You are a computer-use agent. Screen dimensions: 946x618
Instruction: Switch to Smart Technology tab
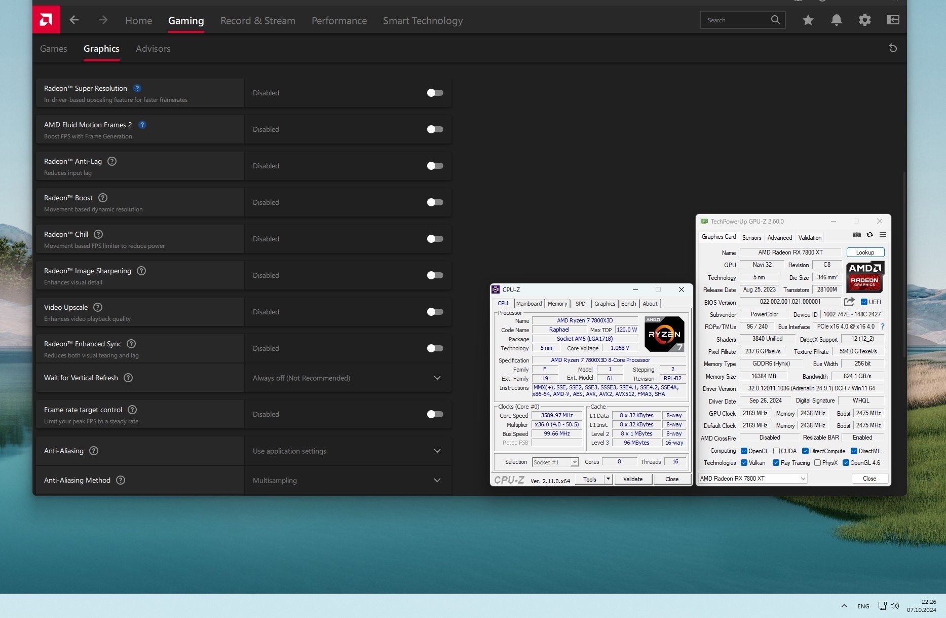(423, 20)
